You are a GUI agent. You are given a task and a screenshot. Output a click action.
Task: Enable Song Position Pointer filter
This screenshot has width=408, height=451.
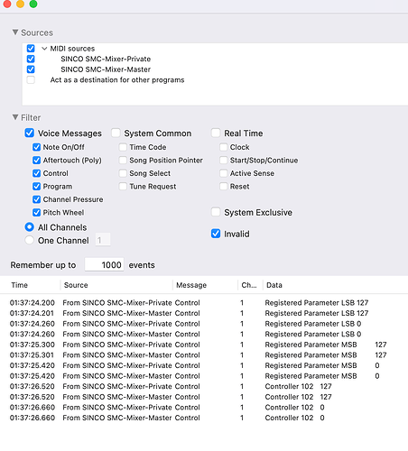point(123,161)
